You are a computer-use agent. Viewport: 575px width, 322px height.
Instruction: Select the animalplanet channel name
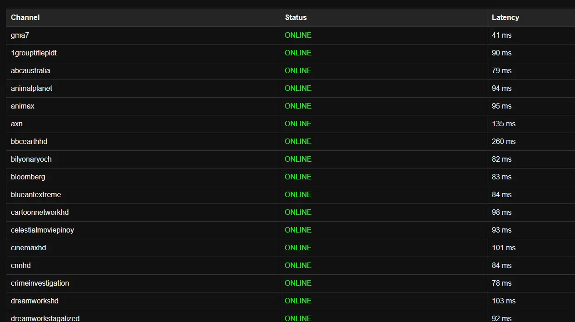[x=31, y=88]
